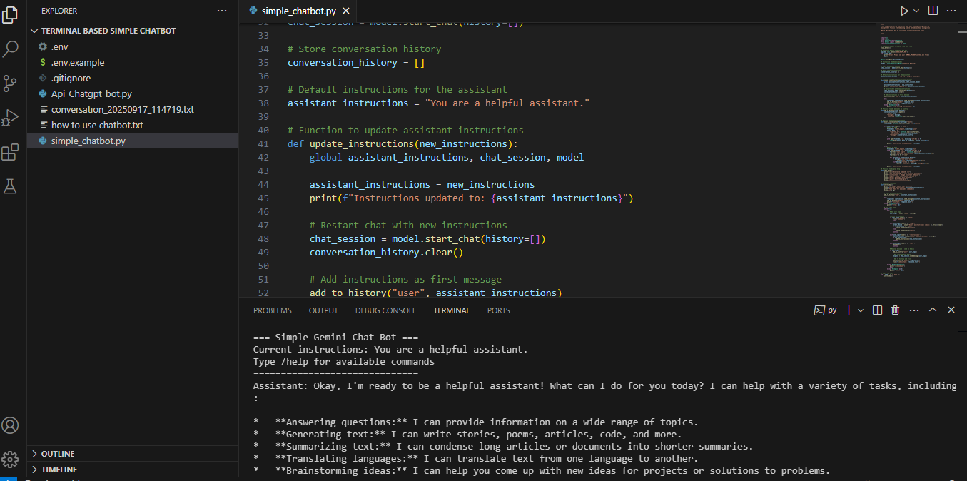
Task: Open the Testing flask view
Action: click(10, 186)
